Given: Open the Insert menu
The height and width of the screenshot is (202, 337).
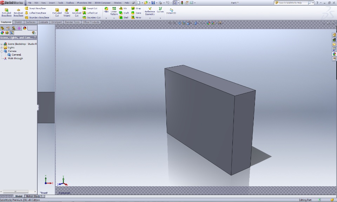Looking at the screenshot, I should click(52, 3).
